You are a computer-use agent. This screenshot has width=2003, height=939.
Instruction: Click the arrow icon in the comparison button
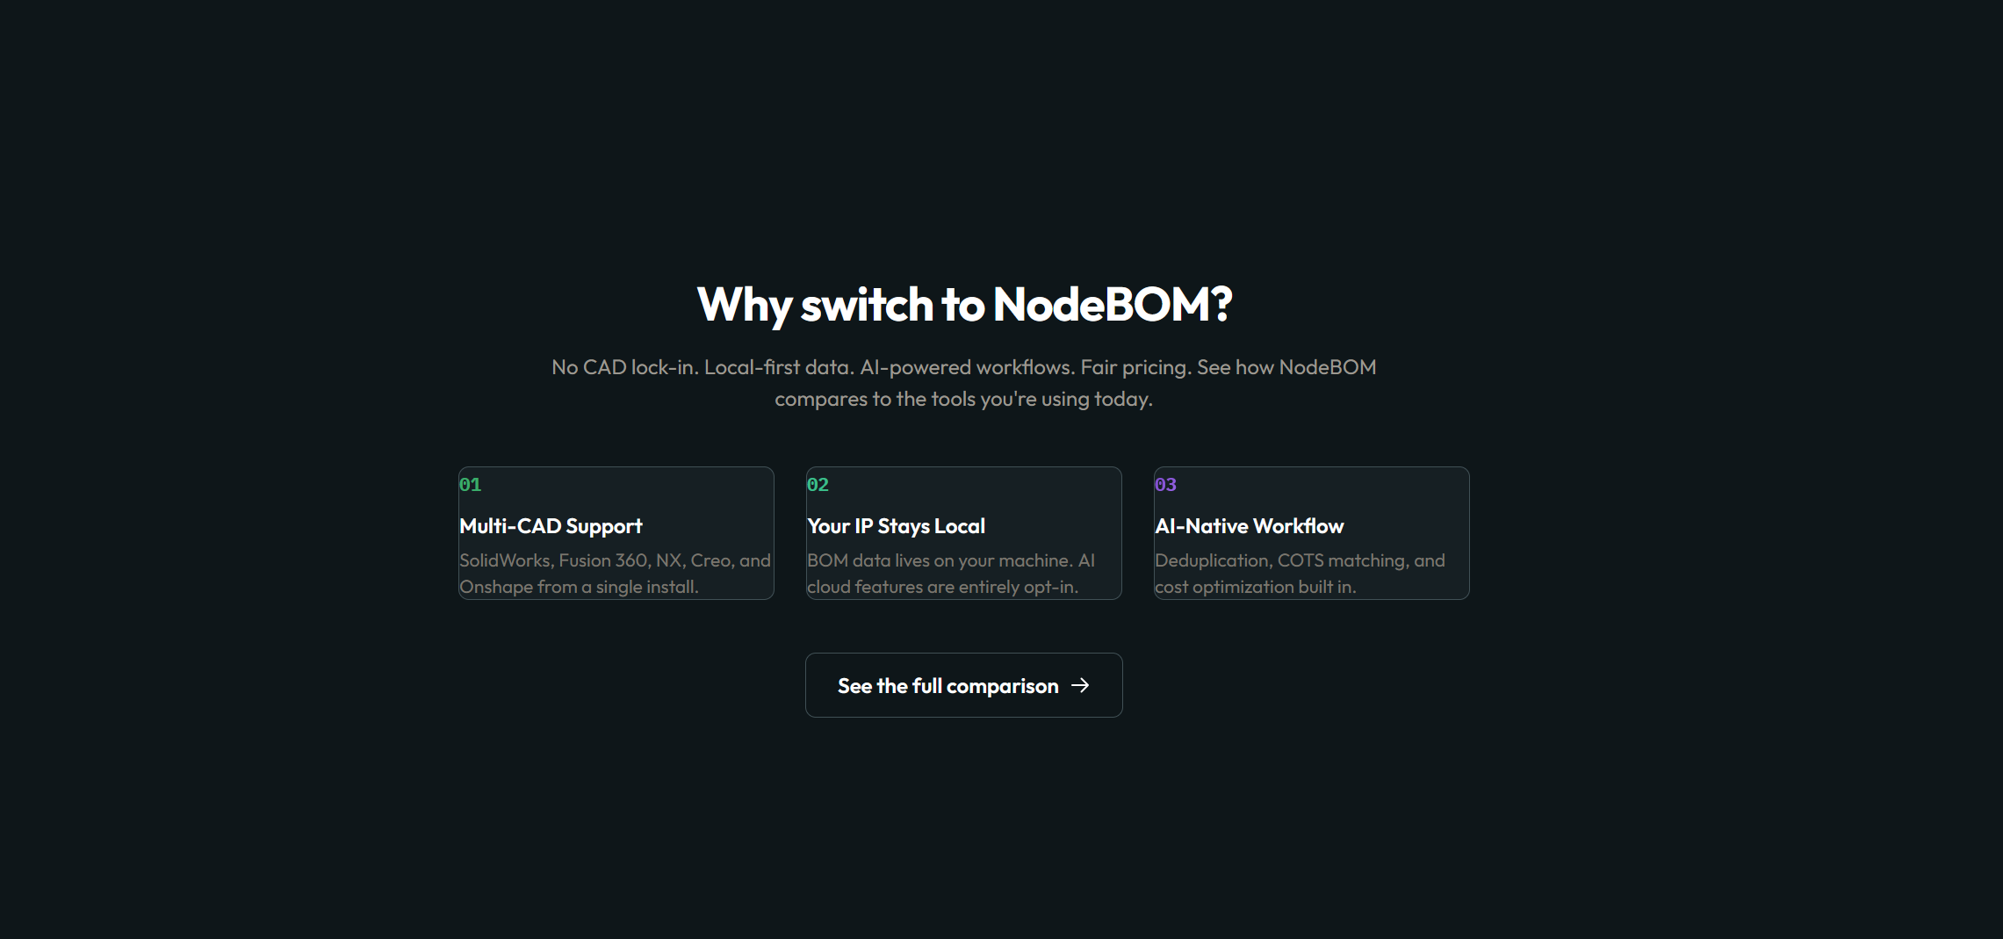pyautogui.click(x=1082, y=685)
